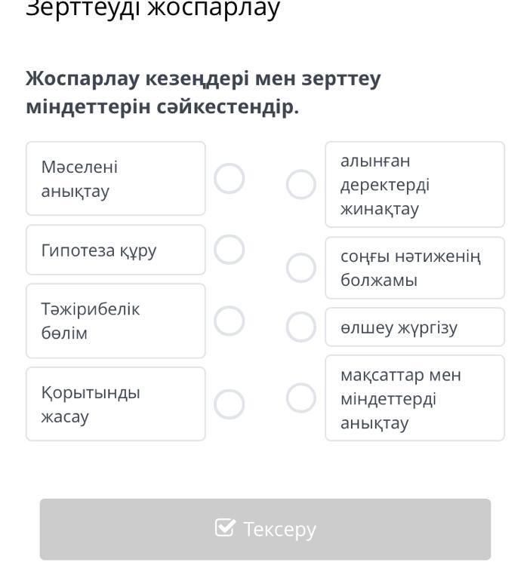
Task: Click the Гипотеза құру card
Action: coord(116,250)
